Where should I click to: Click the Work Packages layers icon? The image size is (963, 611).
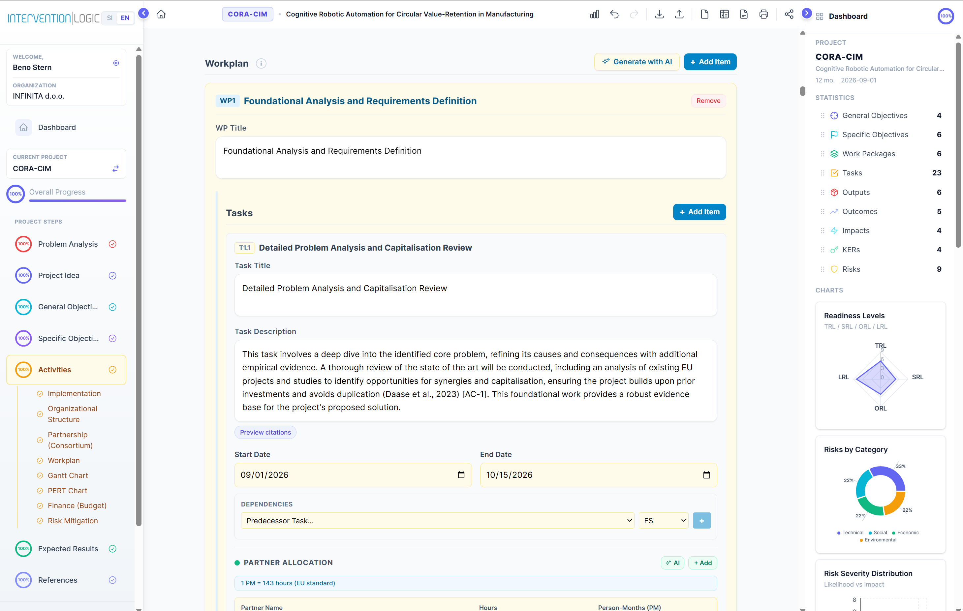click(834, 154)
